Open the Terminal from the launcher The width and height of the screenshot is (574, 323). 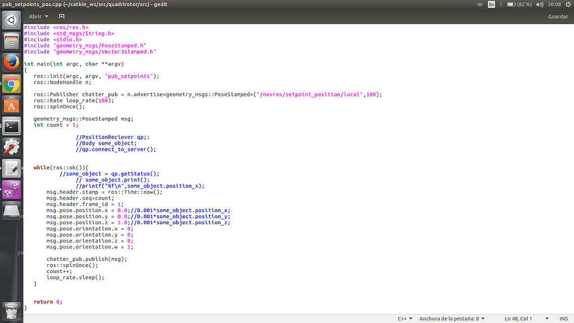11,126
